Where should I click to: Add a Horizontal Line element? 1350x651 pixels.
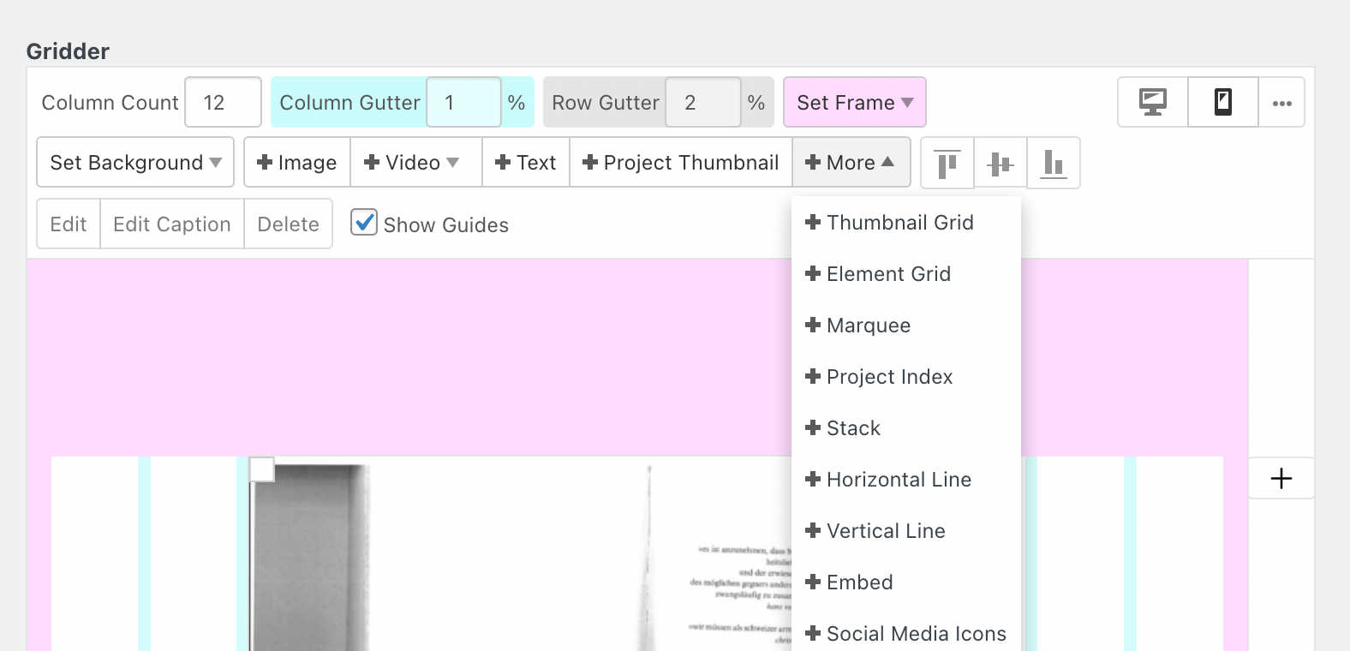point(898,480)
